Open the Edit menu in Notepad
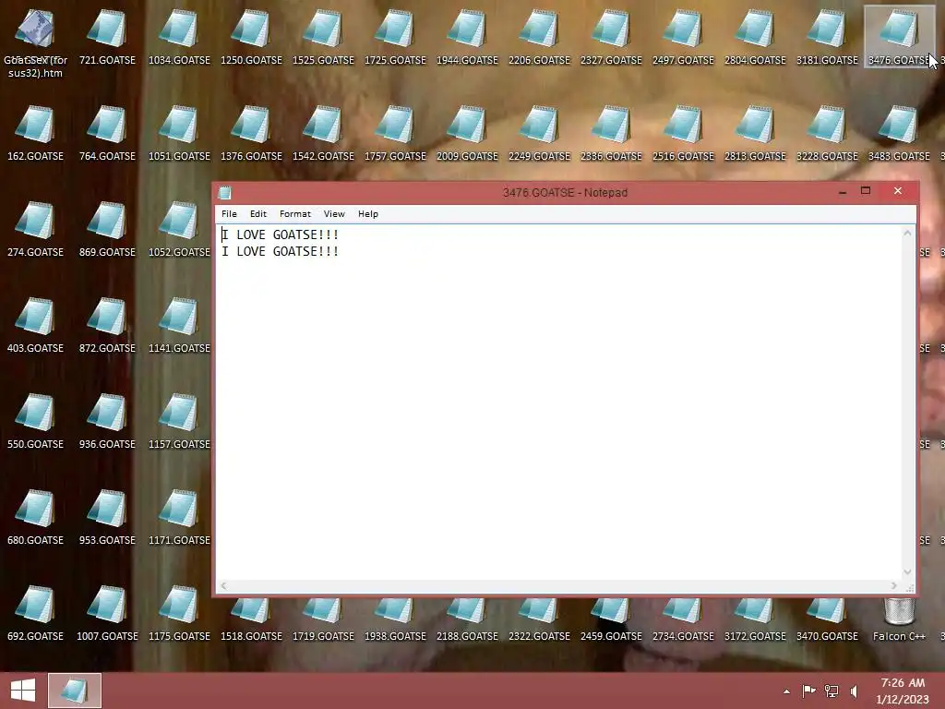 click(258, 214)
